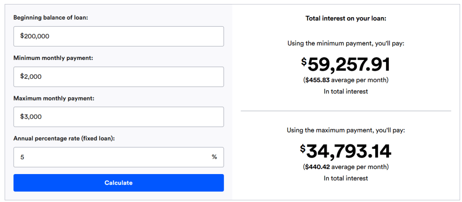Viewport: 462px width, 202px height.
Task: Click the $34,793.14 maximum payment interest total
Action: [x=345, y=151]
